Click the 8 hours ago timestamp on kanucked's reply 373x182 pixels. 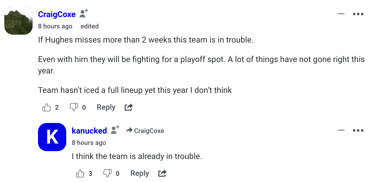pyautogui.click(x=89, y=143)
